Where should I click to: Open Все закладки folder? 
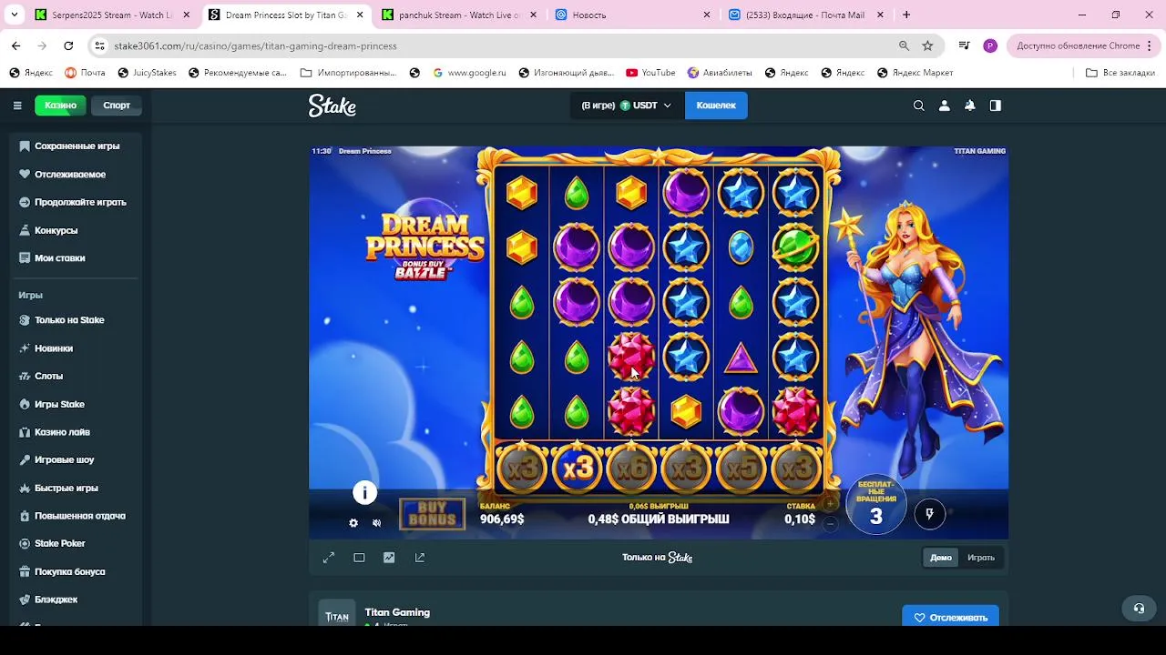[1120, 73]
